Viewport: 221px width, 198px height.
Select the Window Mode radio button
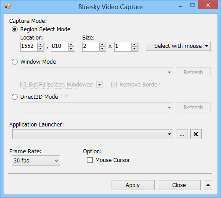click(14, 62)
